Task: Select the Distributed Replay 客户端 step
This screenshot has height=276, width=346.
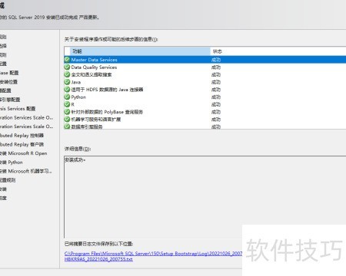Action: pos(22,144)
